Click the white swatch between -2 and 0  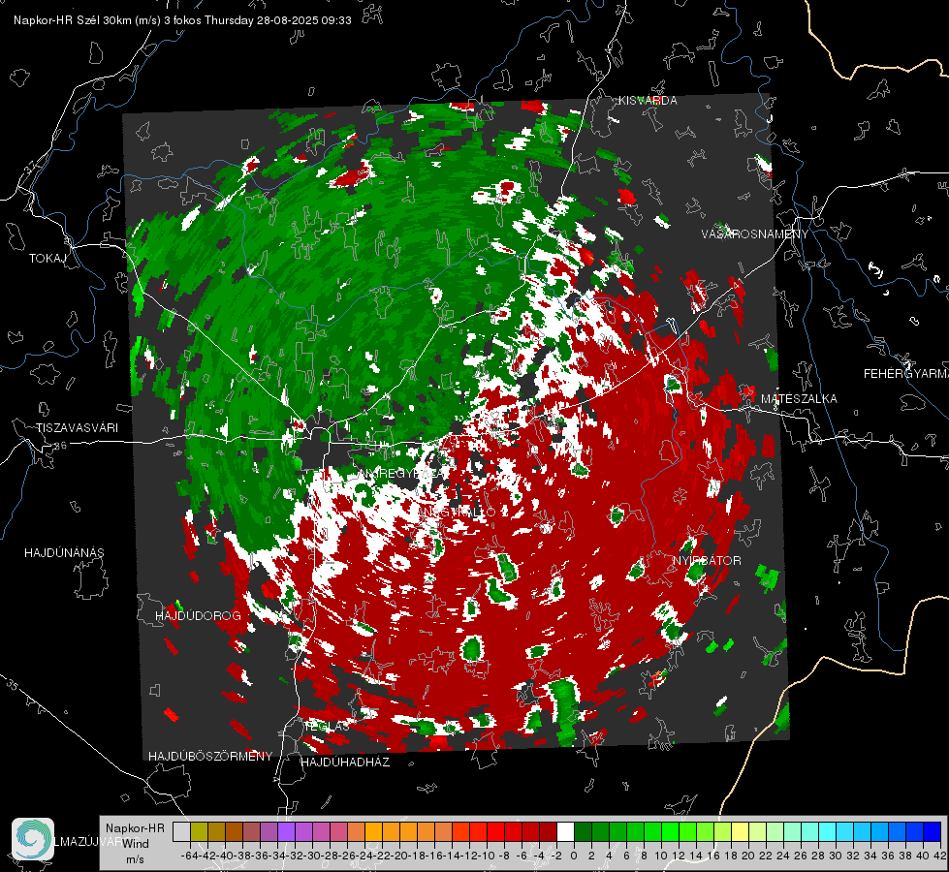click(565, 831)
